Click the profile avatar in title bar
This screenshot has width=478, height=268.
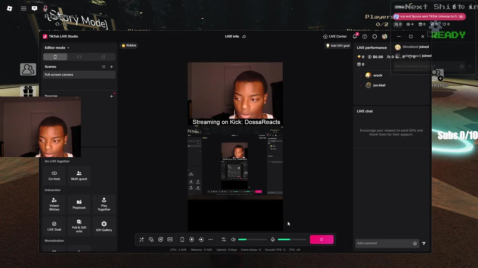coord(385,36)
